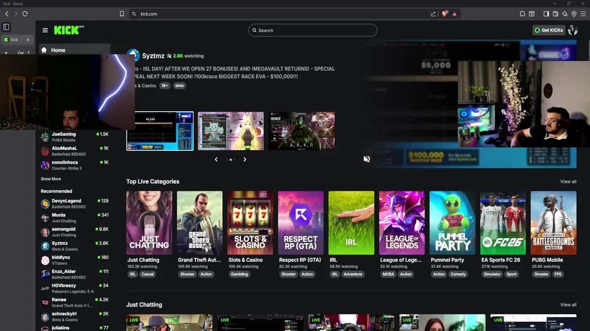Click Casual tag under Just Chatting
This screenshot has width=590, height=331.
[x=147, y=274]
